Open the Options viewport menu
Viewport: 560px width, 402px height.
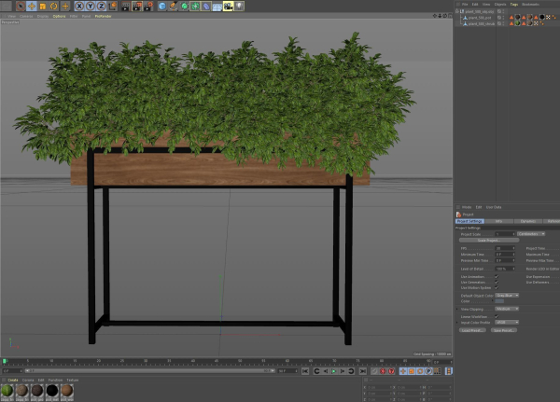click(60, 16)
